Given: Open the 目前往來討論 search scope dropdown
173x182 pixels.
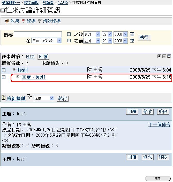Looking at the screenshot, I should (x=46, y=41).
